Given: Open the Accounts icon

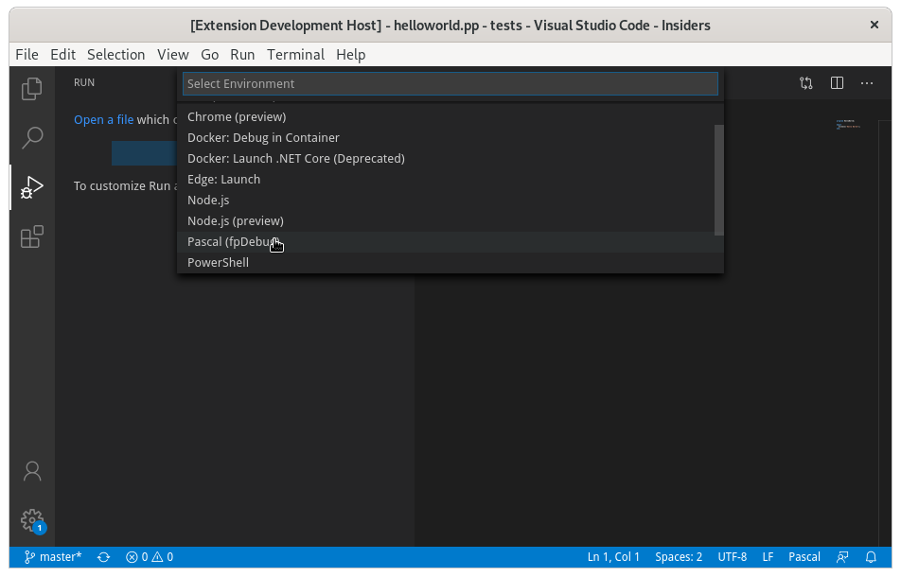Looking at the screenshot, I should [x=32, y=471].
